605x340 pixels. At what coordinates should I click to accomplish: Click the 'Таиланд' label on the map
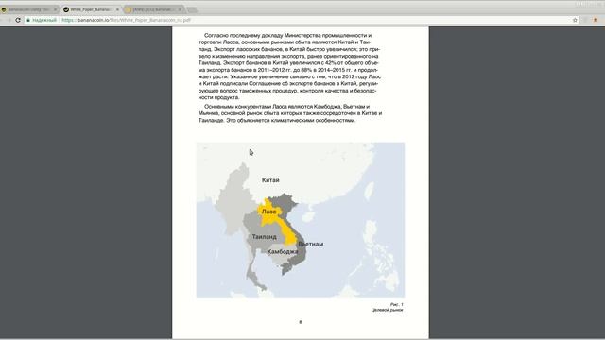pos(265,237)
